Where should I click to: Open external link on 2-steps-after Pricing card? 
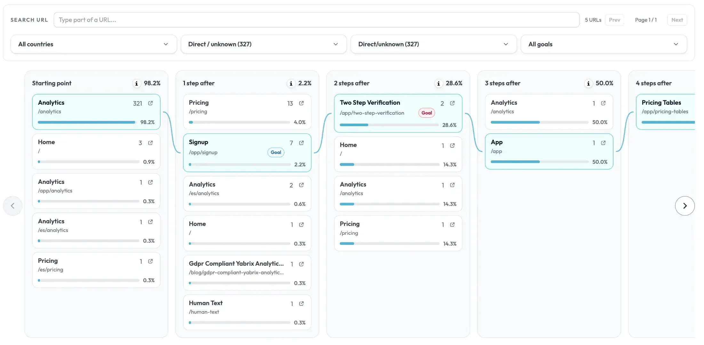click(x=452, y=225)
